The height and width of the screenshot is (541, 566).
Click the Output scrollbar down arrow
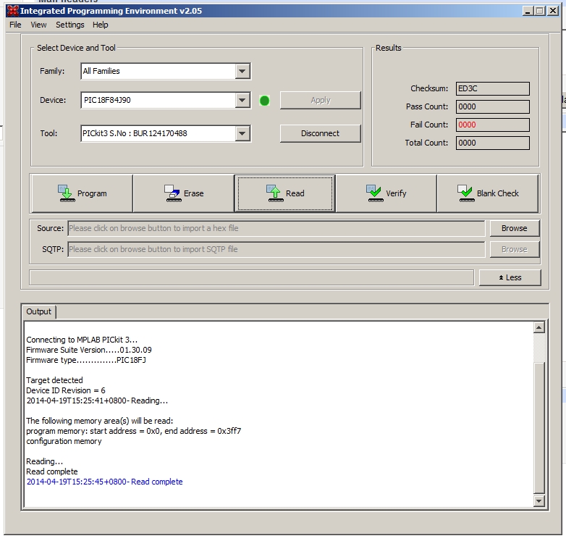tap(539, 500)
